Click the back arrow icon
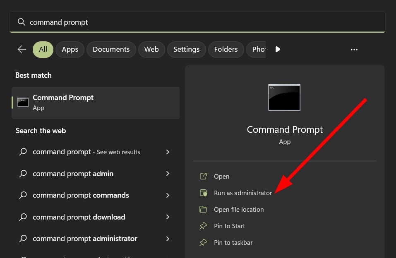 [22, 49]
